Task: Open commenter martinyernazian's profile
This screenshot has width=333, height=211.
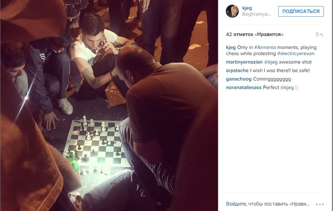Action: pos(244,62)
